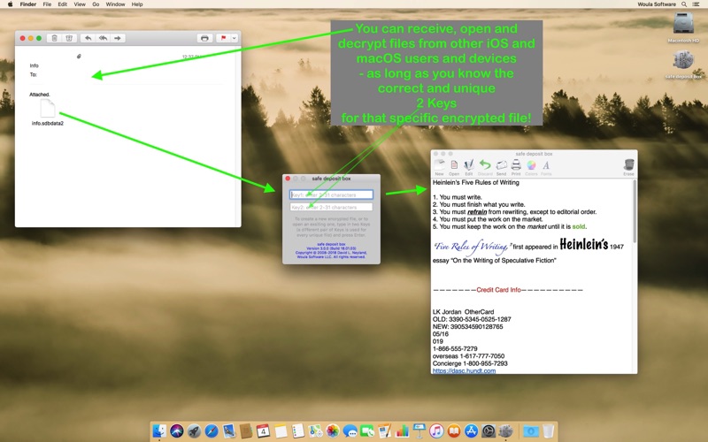This screenshot has width=708, height=442.
Task: Open Launchpad rocket icon in Dock
Action: 194,431
